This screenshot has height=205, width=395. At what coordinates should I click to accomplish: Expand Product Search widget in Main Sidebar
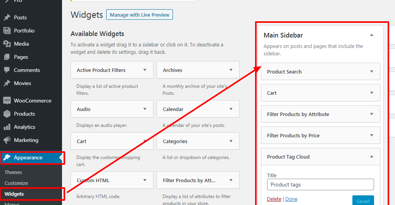point(372,72)
